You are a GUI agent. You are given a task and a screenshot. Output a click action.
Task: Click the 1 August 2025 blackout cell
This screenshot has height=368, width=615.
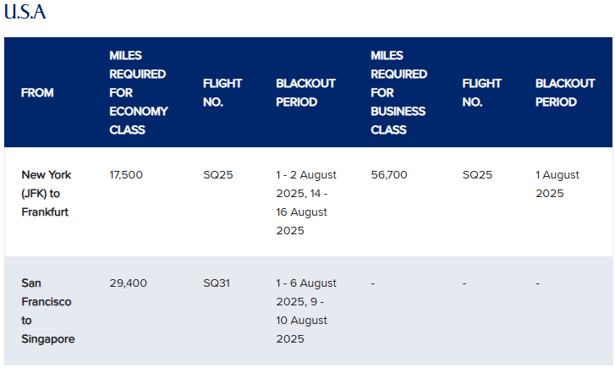click(557, 184)
